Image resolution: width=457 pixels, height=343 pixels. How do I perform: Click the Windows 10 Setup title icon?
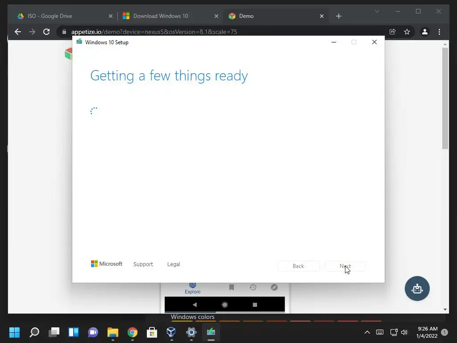click(79, 42)
